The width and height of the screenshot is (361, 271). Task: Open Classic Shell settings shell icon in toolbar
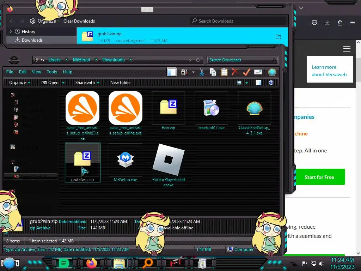point(272,72)
